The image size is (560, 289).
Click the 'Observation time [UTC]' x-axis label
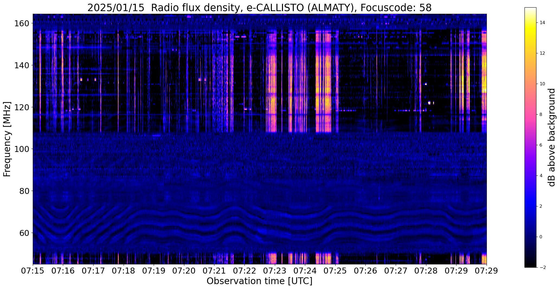pos(259,281)
